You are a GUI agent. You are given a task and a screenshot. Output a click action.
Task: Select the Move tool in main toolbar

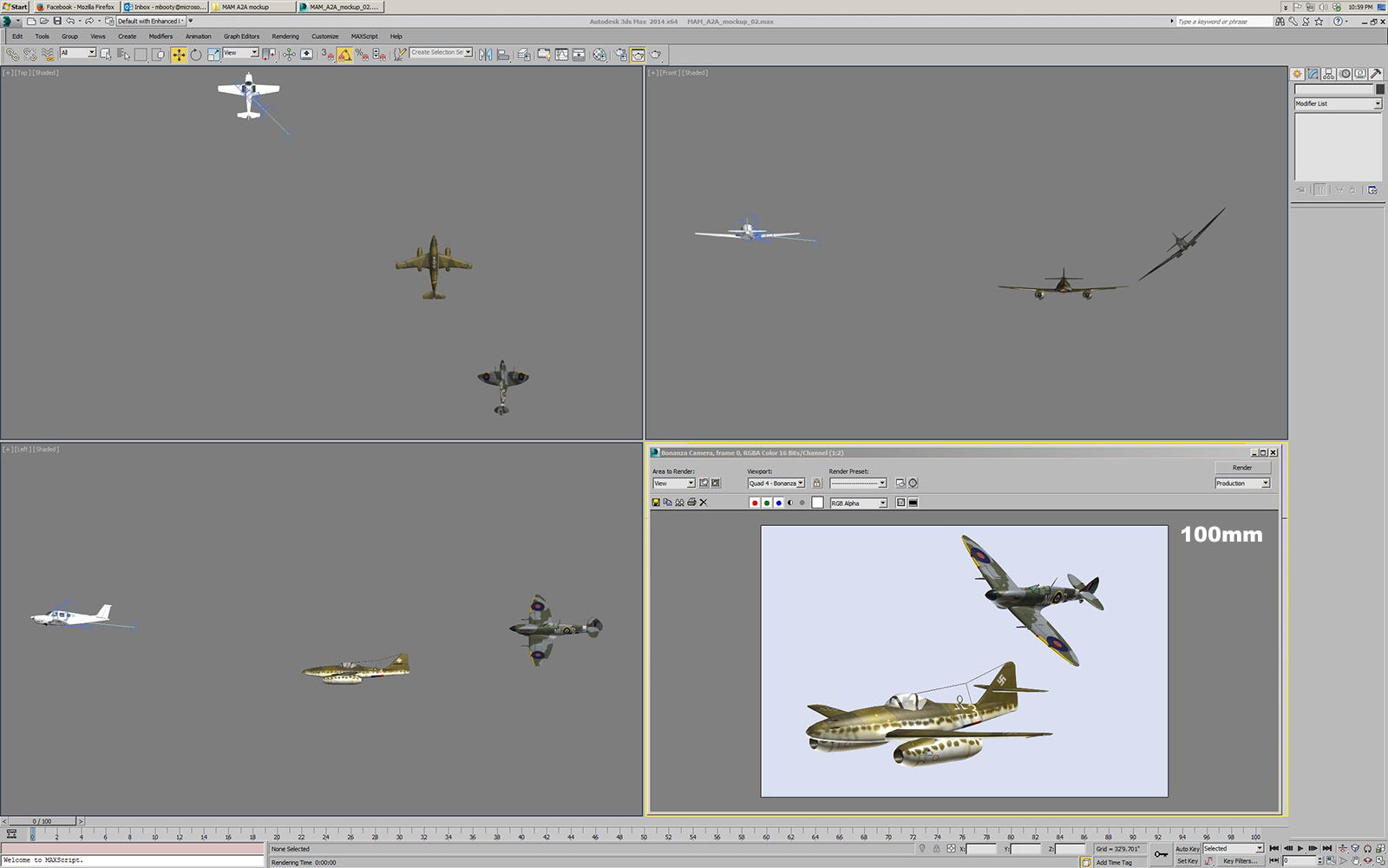[x=178, y=55]
